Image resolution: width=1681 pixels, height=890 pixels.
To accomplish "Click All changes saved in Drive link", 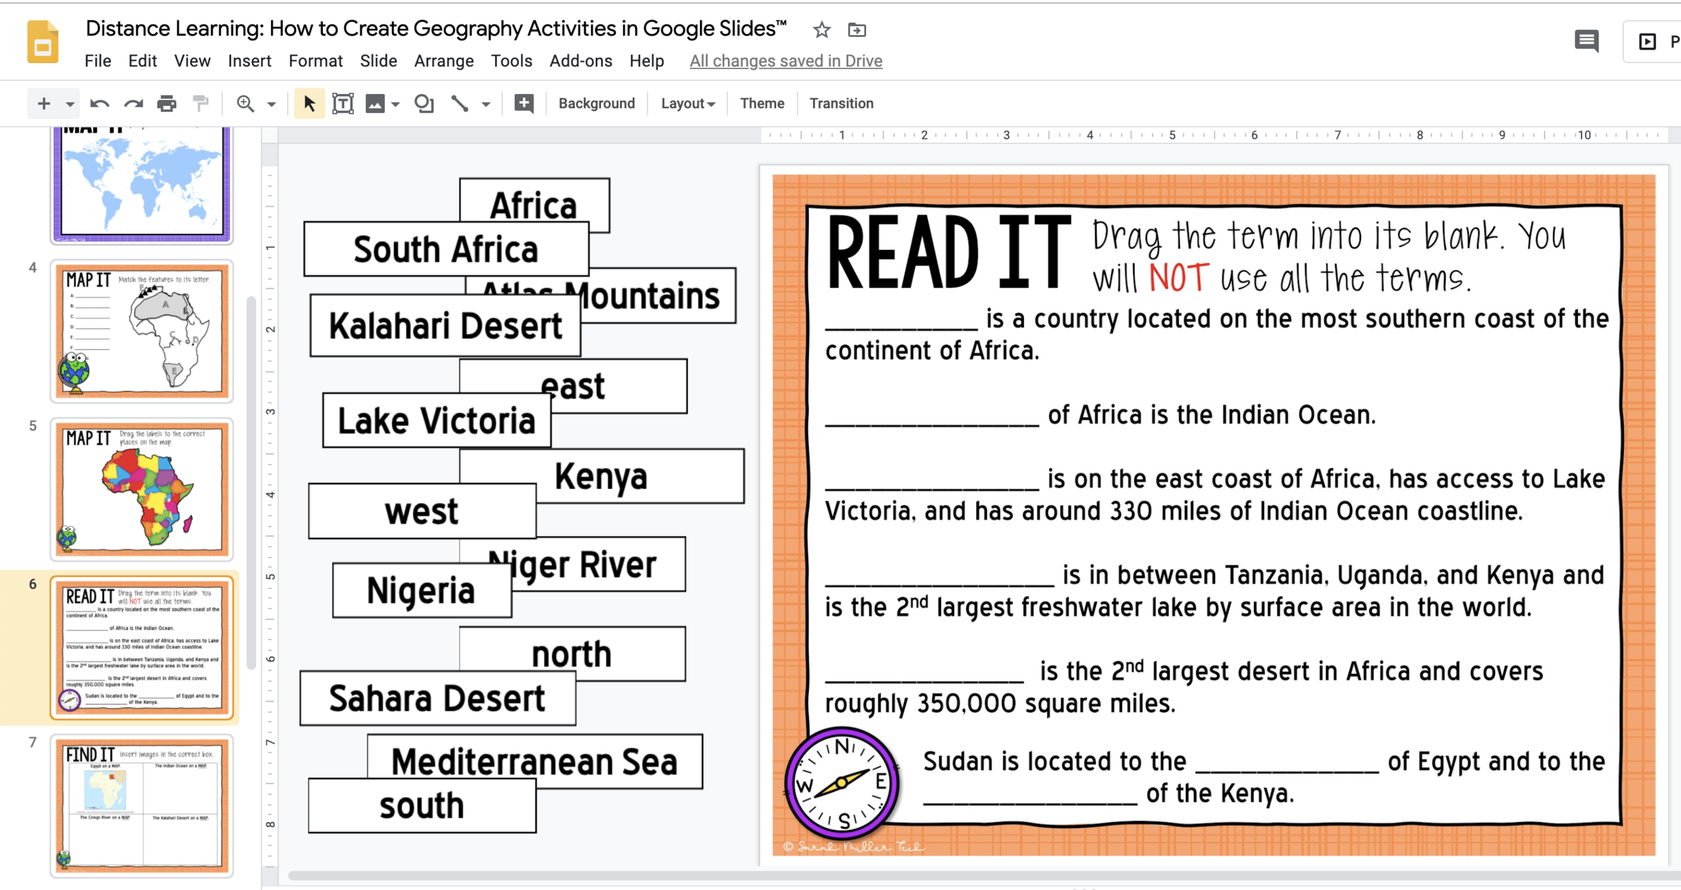I will [785, 61].
